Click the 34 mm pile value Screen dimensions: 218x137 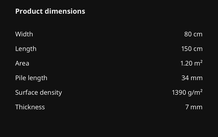click(x=192, y=78)
